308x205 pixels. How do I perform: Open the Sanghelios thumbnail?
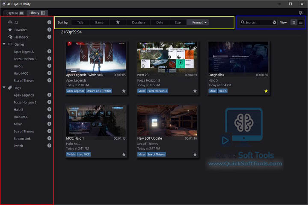pos(238,57)
